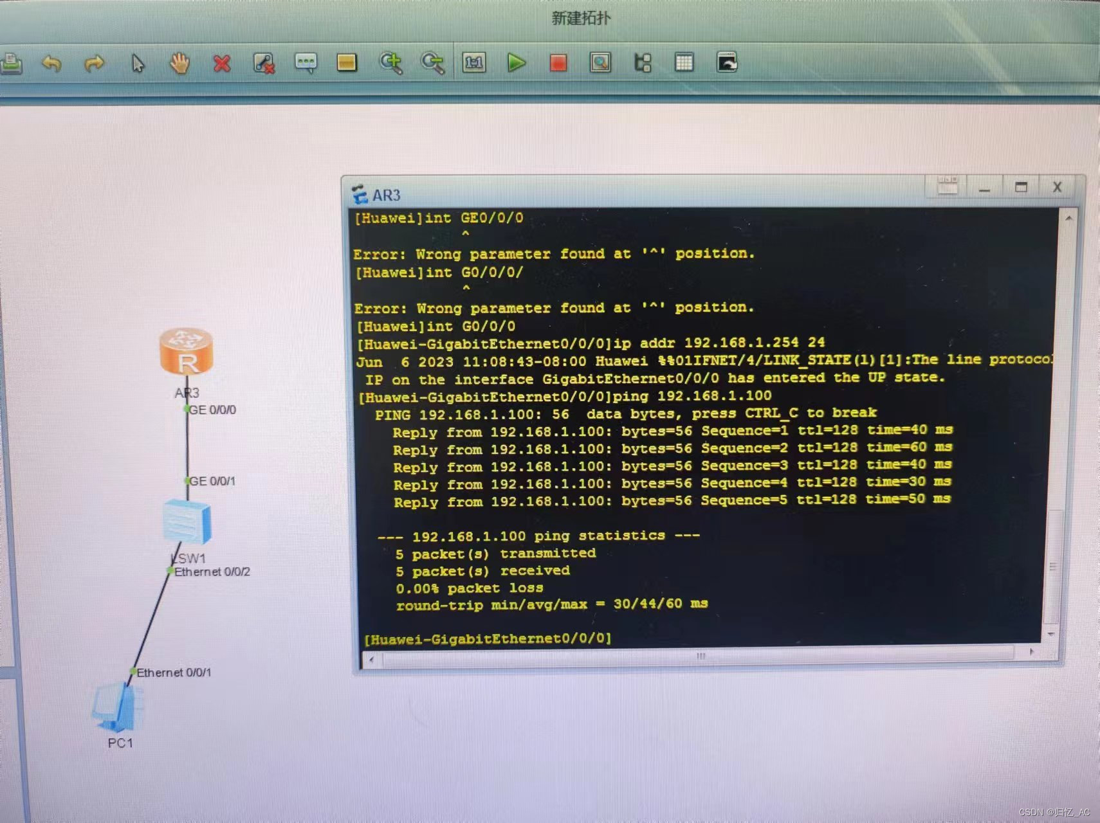Screen dimensions: 1100x823
Task: Select the pointer (restore cursor) tool
Action: (137, 63)
